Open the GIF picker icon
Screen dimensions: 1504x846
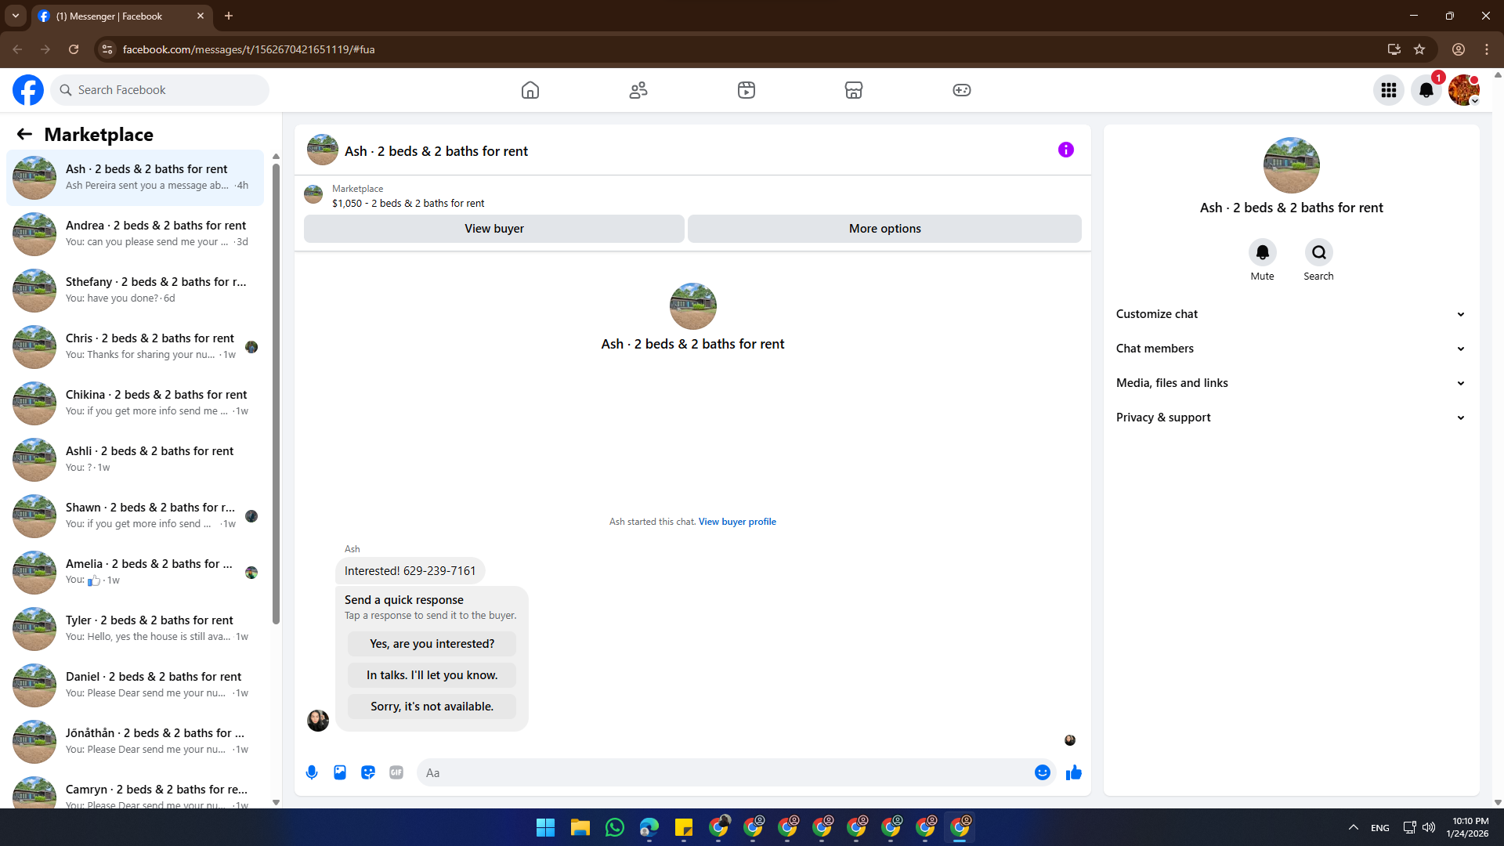pos(396,772)
